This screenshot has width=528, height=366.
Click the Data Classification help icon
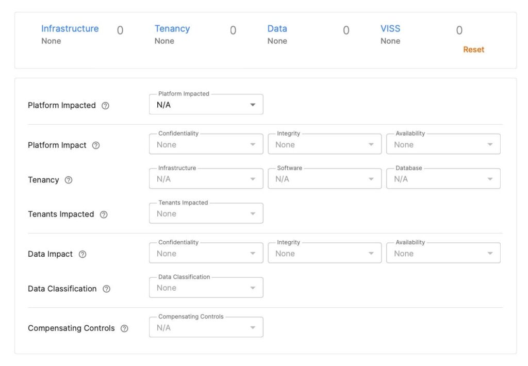pos(106,289)
